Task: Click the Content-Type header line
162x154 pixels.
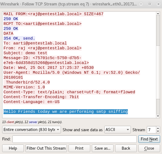Action: (x=69, y=92)
